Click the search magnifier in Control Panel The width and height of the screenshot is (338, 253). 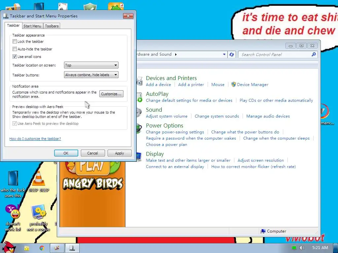314,54
